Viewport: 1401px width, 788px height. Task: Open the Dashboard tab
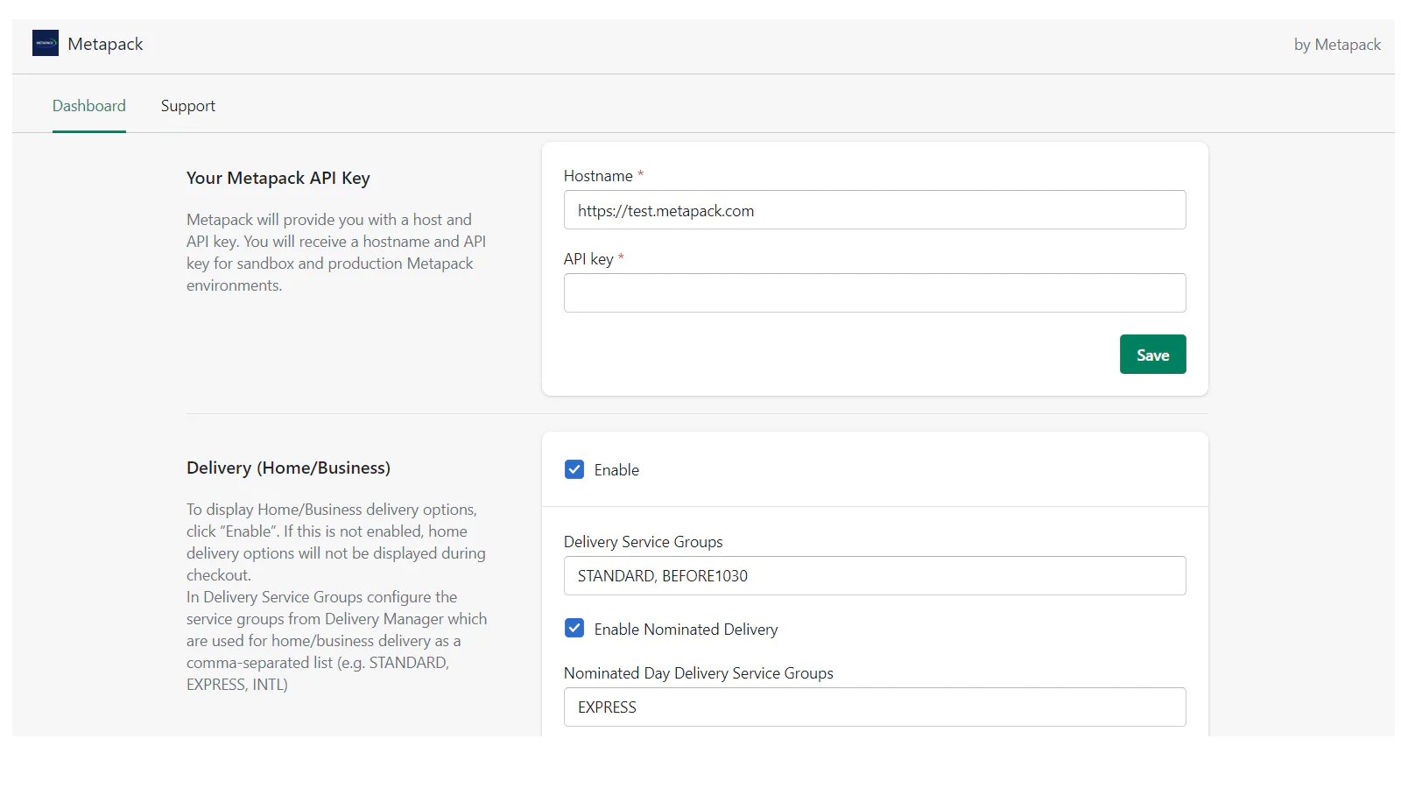[89, 106]
